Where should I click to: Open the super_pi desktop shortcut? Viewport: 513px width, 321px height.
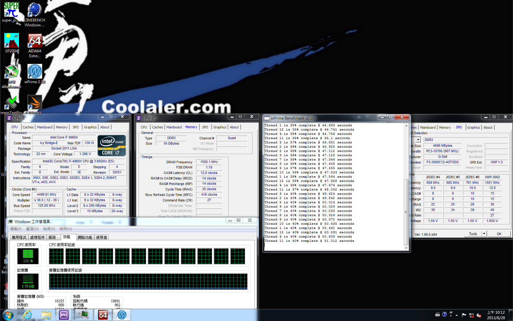coord(11,12)
